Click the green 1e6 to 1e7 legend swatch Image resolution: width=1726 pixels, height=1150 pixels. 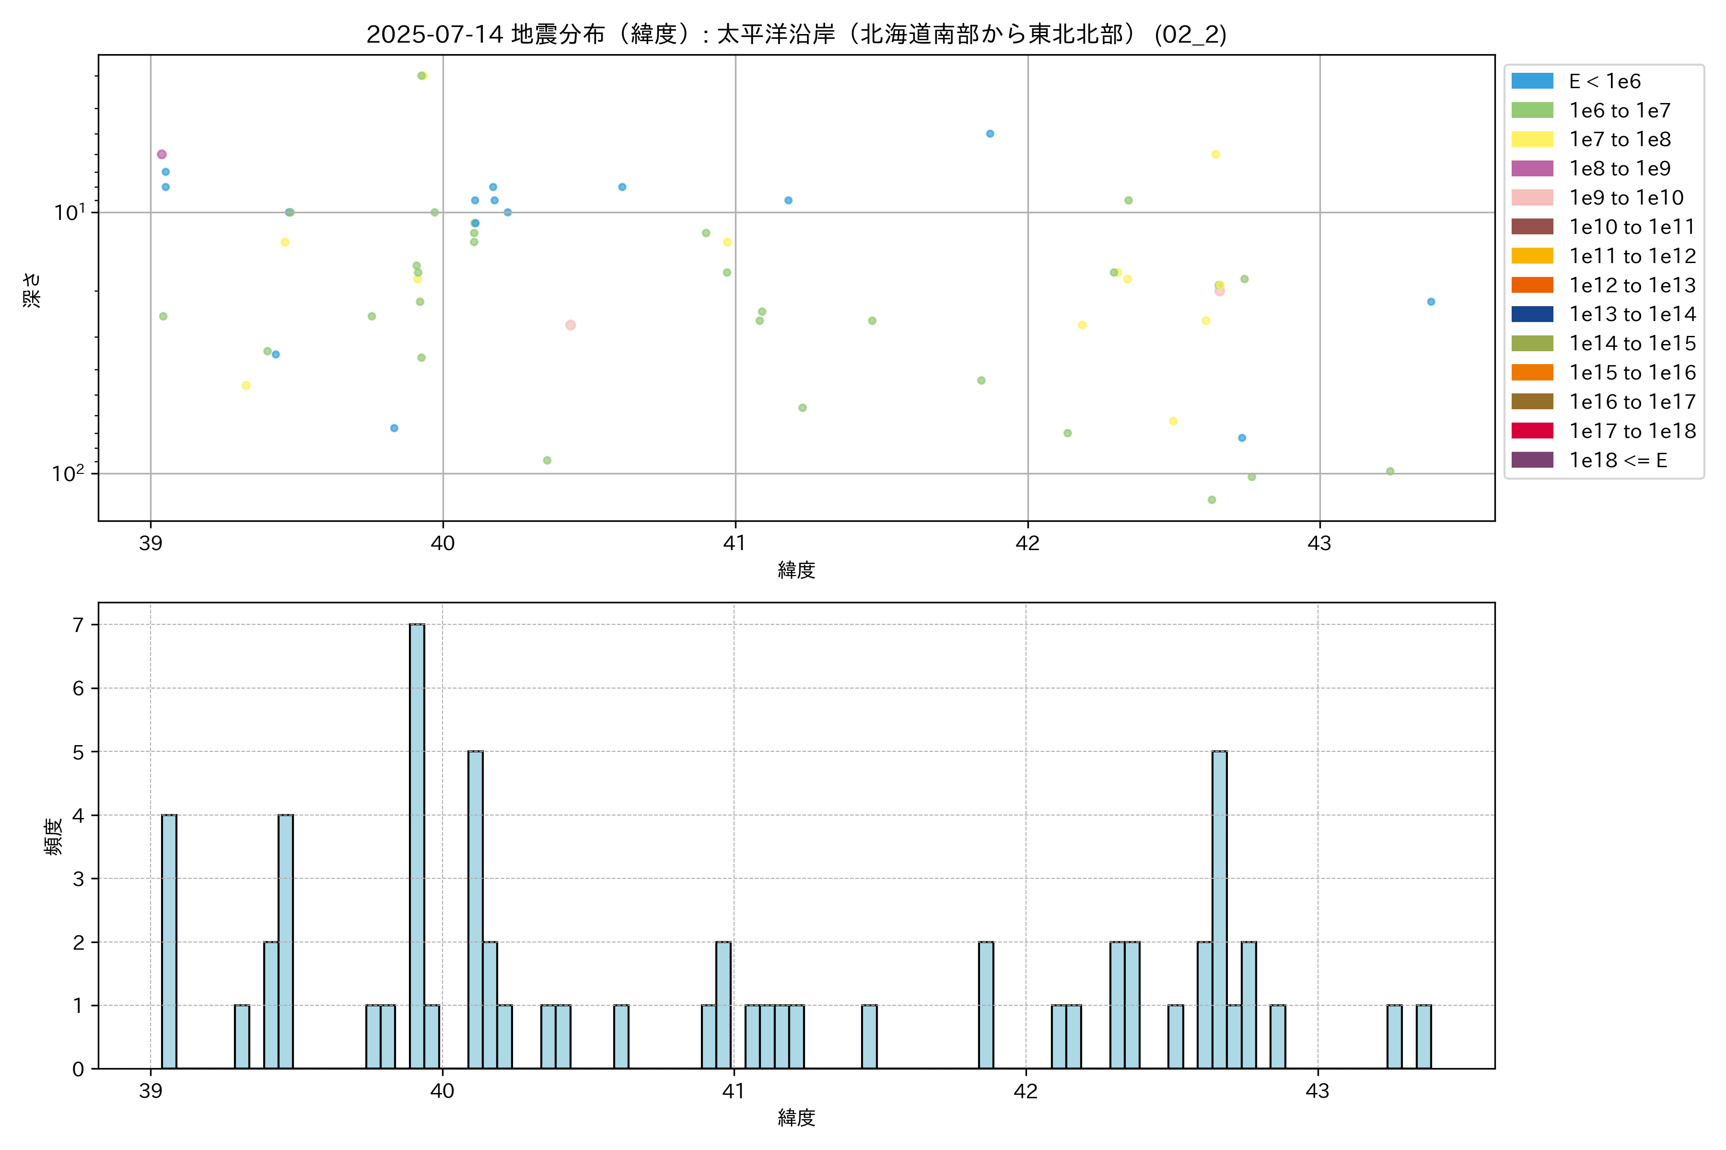(1532, 111)
